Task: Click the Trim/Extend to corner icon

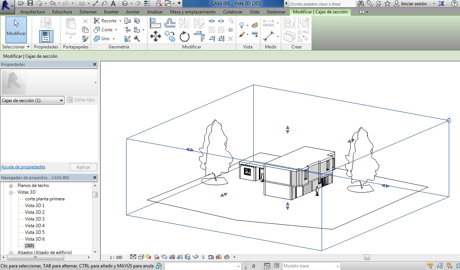Action: (199, 36)
